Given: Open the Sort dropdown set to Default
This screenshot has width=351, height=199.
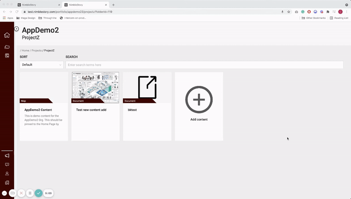Looking at the screenshot, I should [42, 65].
